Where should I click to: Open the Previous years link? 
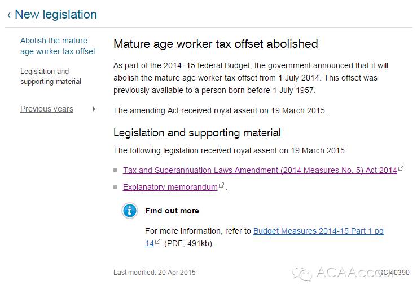coord(47,109)
